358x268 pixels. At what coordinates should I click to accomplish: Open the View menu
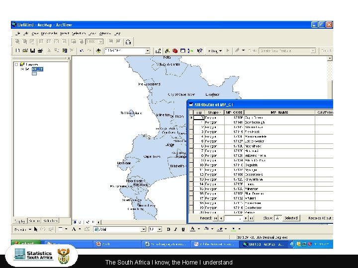(35, 34)
